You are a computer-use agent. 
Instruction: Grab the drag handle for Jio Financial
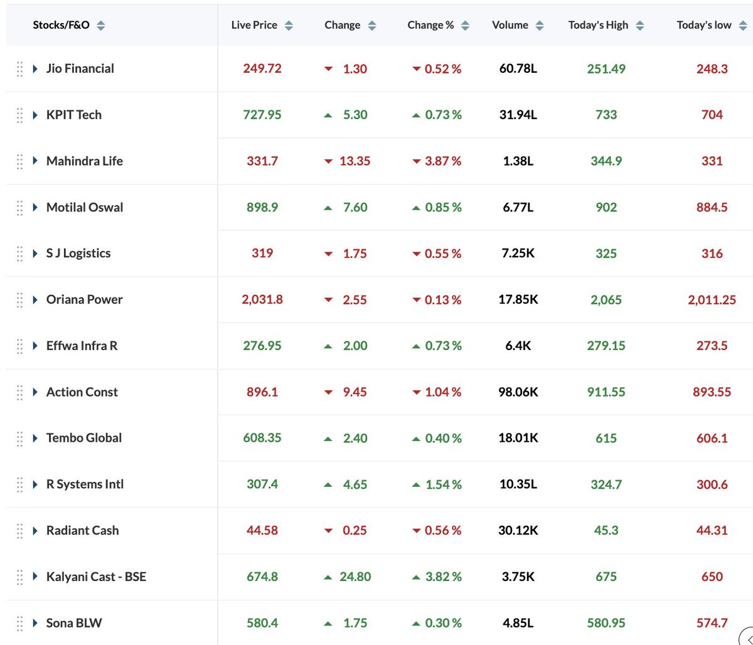point(19,68)
